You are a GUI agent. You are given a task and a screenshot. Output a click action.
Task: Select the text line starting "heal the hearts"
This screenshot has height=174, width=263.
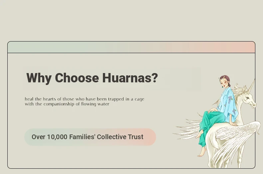click(x=85, y=99)
